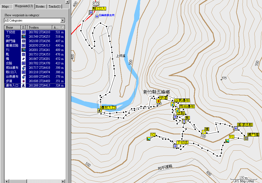Select the V2 name in the list
The image size is (262, 183).
pyautogui.click(x=8, y=37)
